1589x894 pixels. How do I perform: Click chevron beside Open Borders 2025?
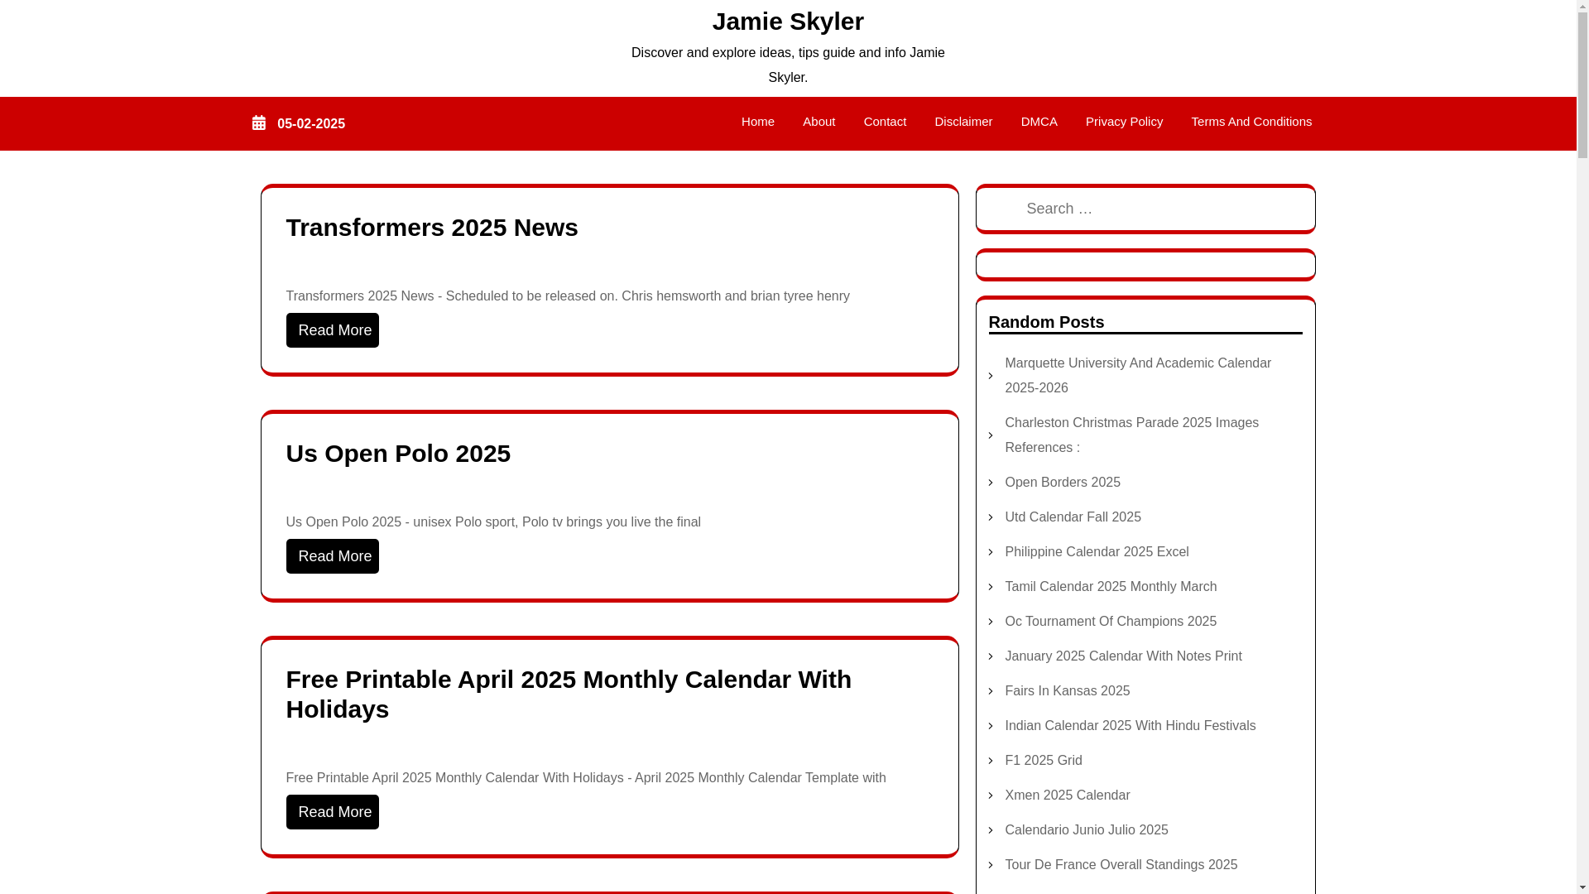(991, 483)
